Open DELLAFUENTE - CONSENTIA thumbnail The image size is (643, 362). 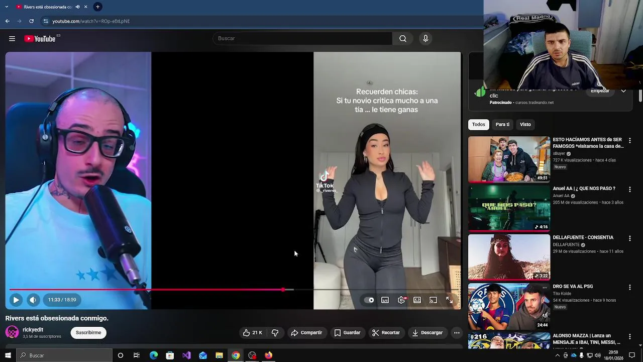click(x=509, y=257)
